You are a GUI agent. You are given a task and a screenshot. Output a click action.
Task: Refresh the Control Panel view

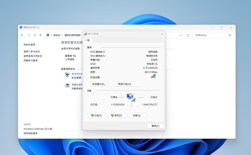pos(188,35)
